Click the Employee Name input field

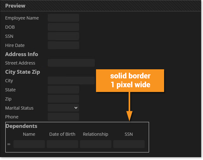[x=63, y=18]
